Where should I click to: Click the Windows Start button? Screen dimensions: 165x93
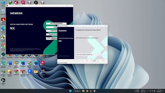[70, 91]
